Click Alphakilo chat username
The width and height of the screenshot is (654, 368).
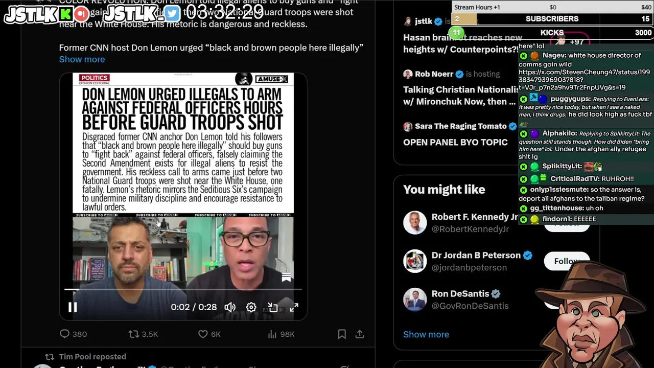(559, 133)
